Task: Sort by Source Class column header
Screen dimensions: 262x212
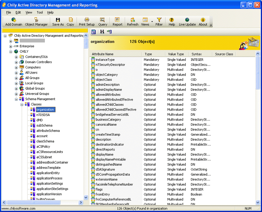Action: [224, 54]
